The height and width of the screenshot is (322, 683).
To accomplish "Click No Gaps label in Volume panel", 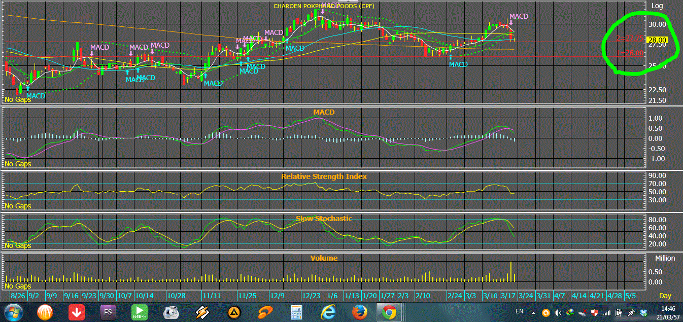I will 18,286.
